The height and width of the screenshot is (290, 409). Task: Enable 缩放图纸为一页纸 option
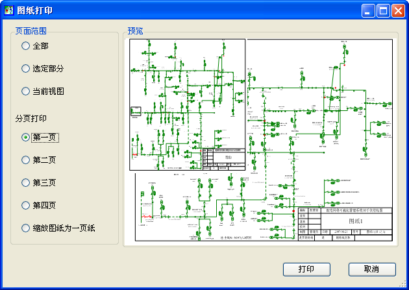point(25,228)
